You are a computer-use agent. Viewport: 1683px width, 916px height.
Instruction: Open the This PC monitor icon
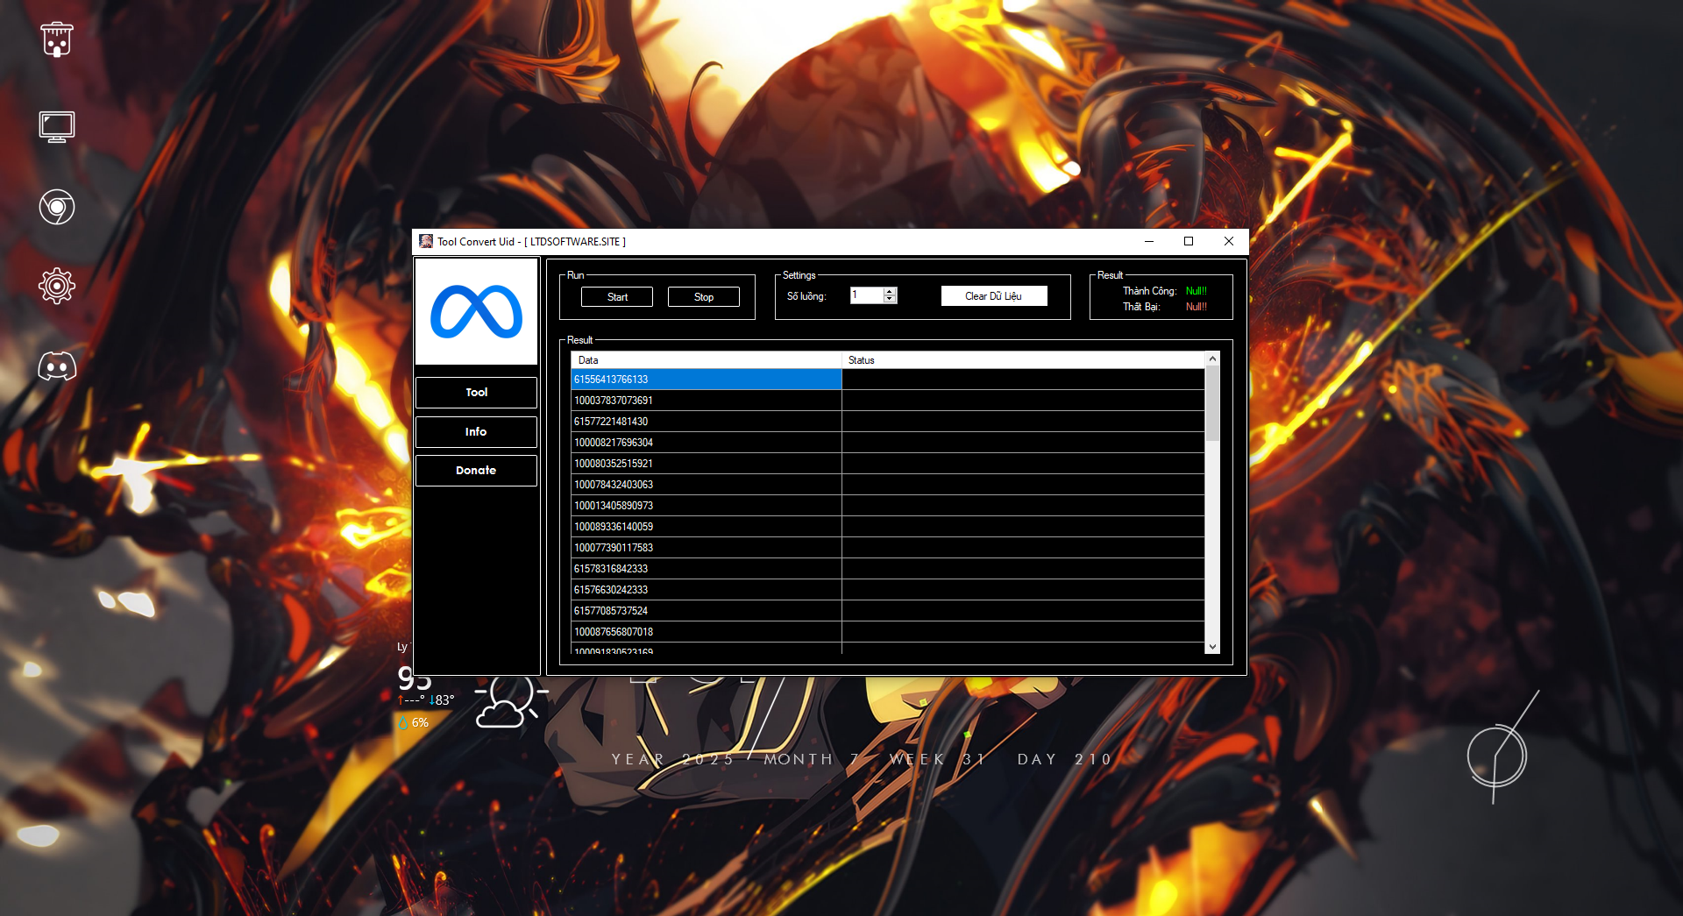pos(57,127)
